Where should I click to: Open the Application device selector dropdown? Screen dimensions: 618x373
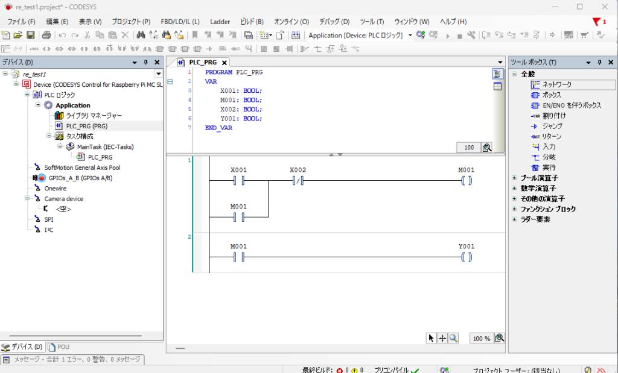410,36
